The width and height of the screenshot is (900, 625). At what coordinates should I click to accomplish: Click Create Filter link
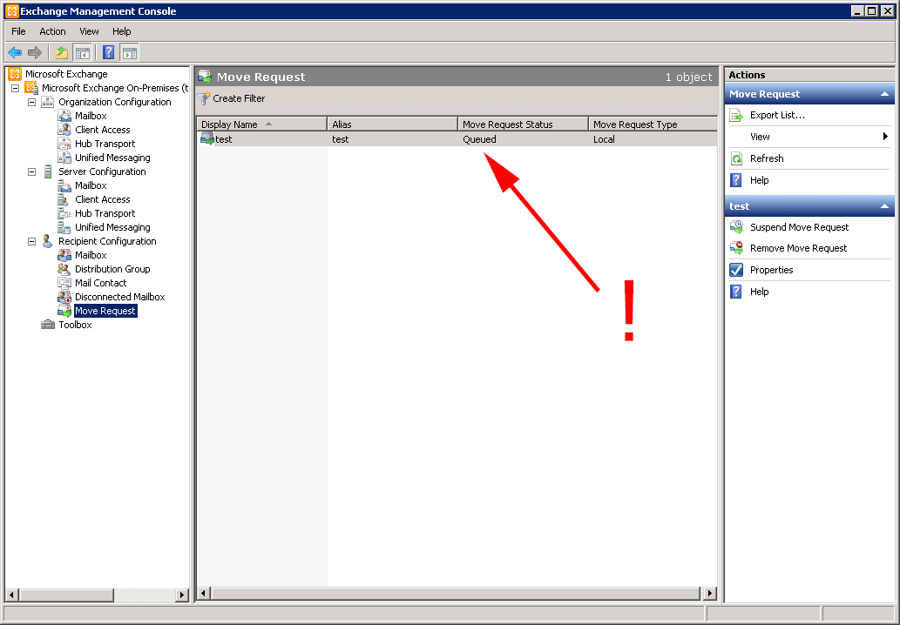click(239, 98)
